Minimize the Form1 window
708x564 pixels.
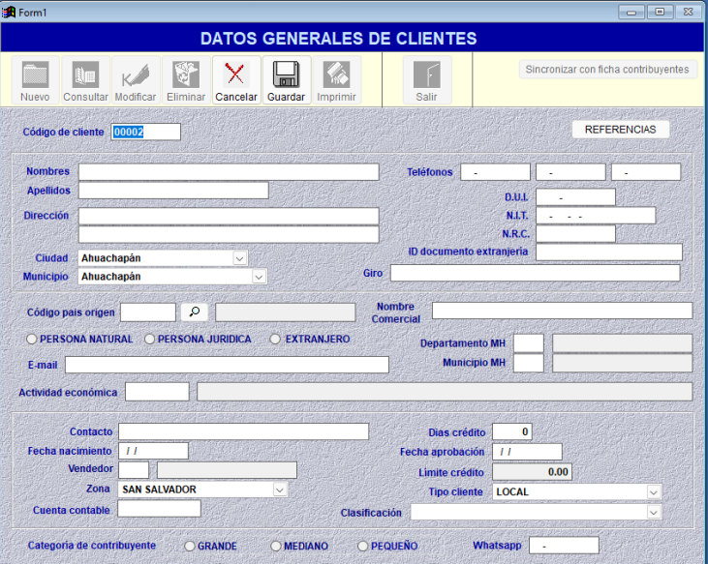631,13
